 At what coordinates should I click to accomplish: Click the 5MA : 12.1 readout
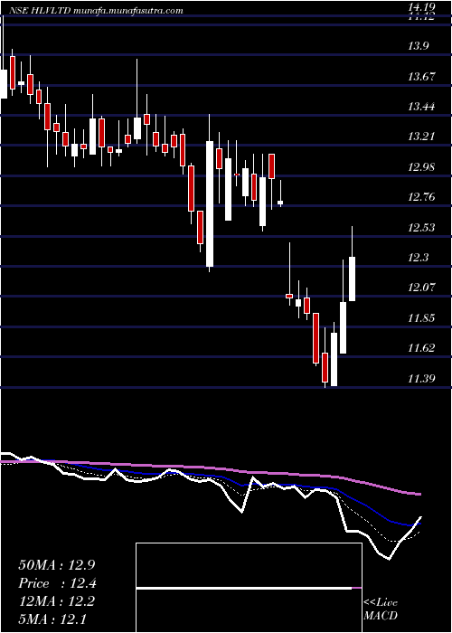click(52, 619)
